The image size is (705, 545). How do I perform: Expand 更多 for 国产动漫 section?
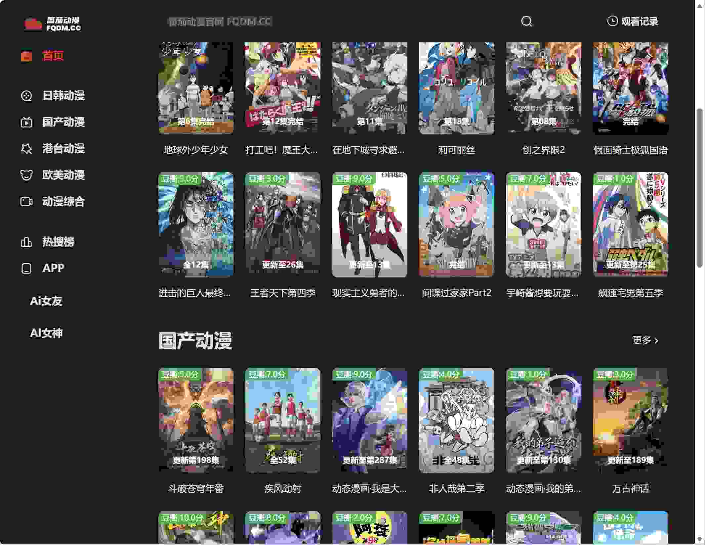pyautogui.click(x=645, y=340)
